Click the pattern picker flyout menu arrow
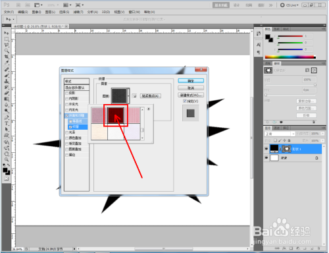Image resolution: width=329 pixels, height=253 pixels. (x=149, y=109)
